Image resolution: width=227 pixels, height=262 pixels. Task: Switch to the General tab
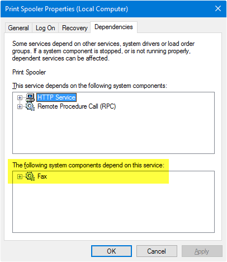[18, 28]
